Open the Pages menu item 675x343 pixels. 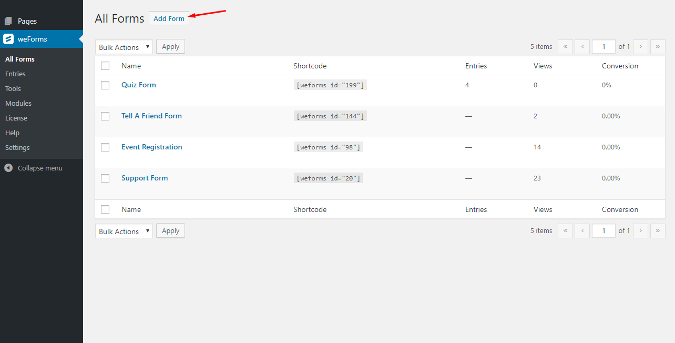pyautogui.click(x=27, y=21)
